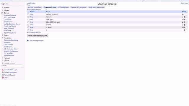189x106 pixels.
Task: Expand the Un-used Modules arrow
Action: coord(3,63)
